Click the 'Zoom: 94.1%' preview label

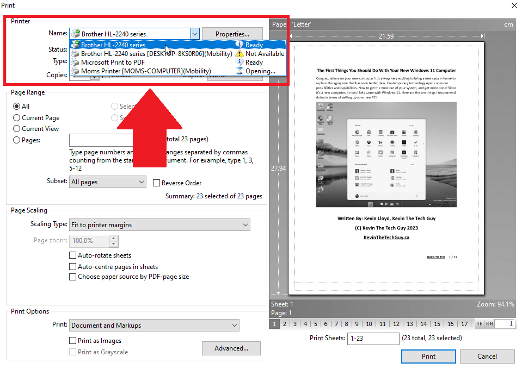point(495,304)
